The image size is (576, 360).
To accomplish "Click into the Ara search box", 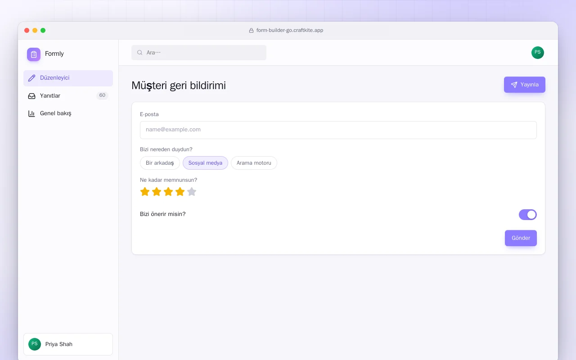I will pyautogui.click(x=199, y=53).
